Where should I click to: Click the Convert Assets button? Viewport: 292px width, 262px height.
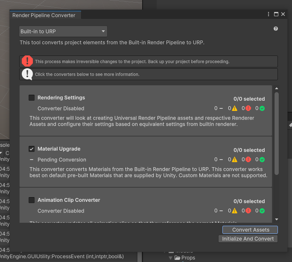[251, 230]
